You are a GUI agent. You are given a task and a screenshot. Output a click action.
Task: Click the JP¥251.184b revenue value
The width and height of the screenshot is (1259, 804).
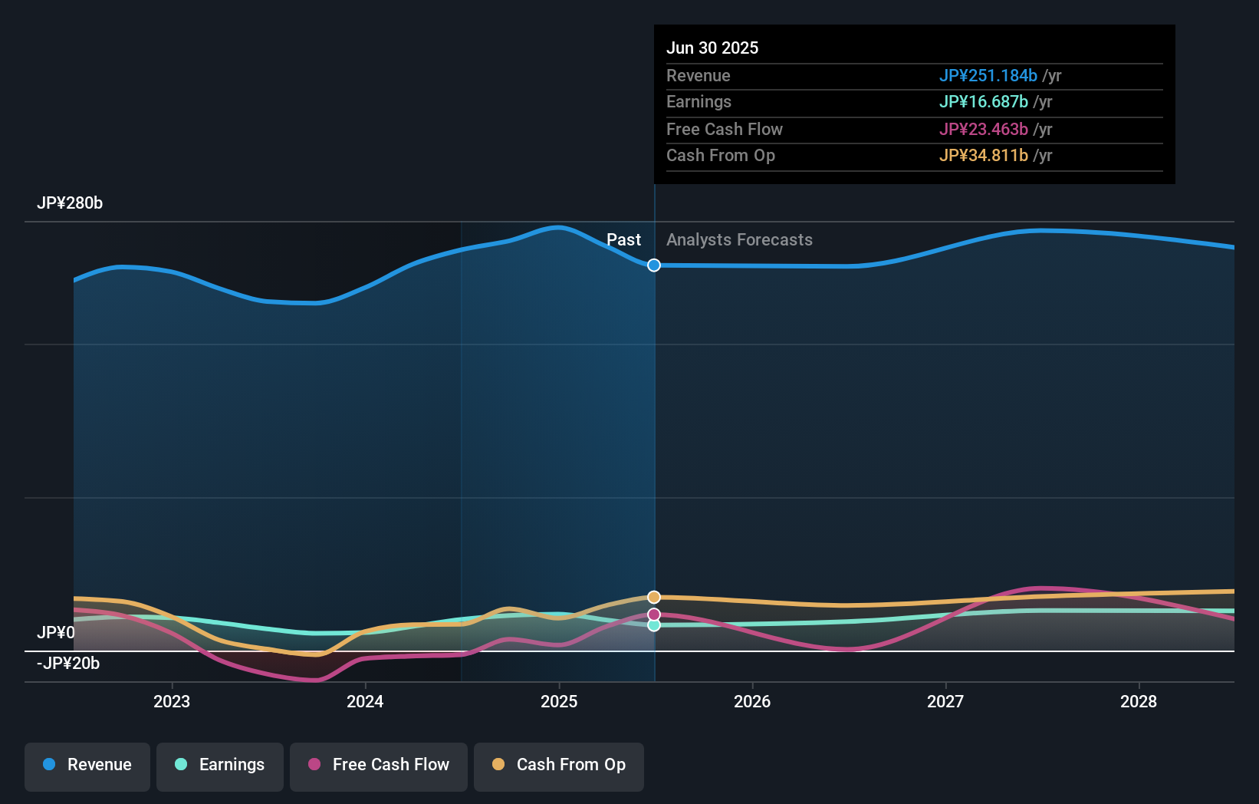988,76
